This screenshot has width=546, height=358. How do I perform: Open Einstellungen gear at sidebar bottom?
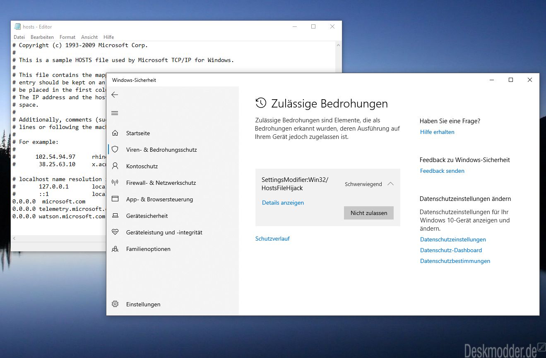pos(115,304)
